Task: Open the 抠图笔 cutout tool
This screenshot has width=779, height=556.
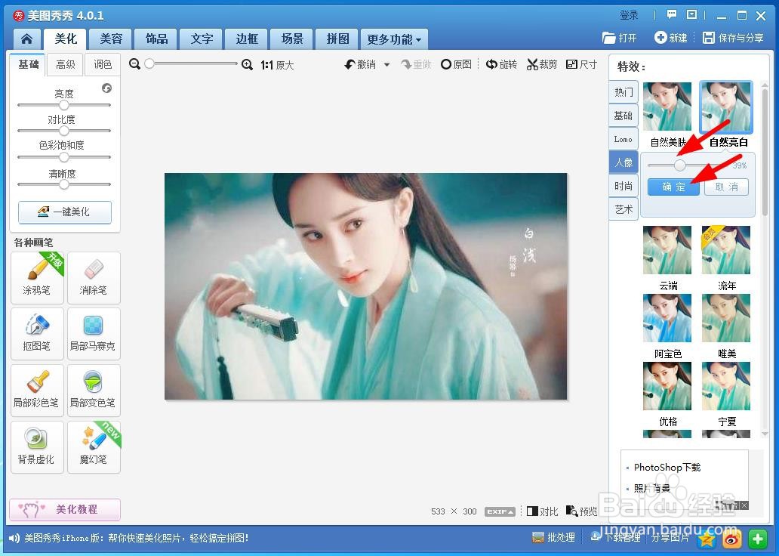Action: [x=37, y=334]
